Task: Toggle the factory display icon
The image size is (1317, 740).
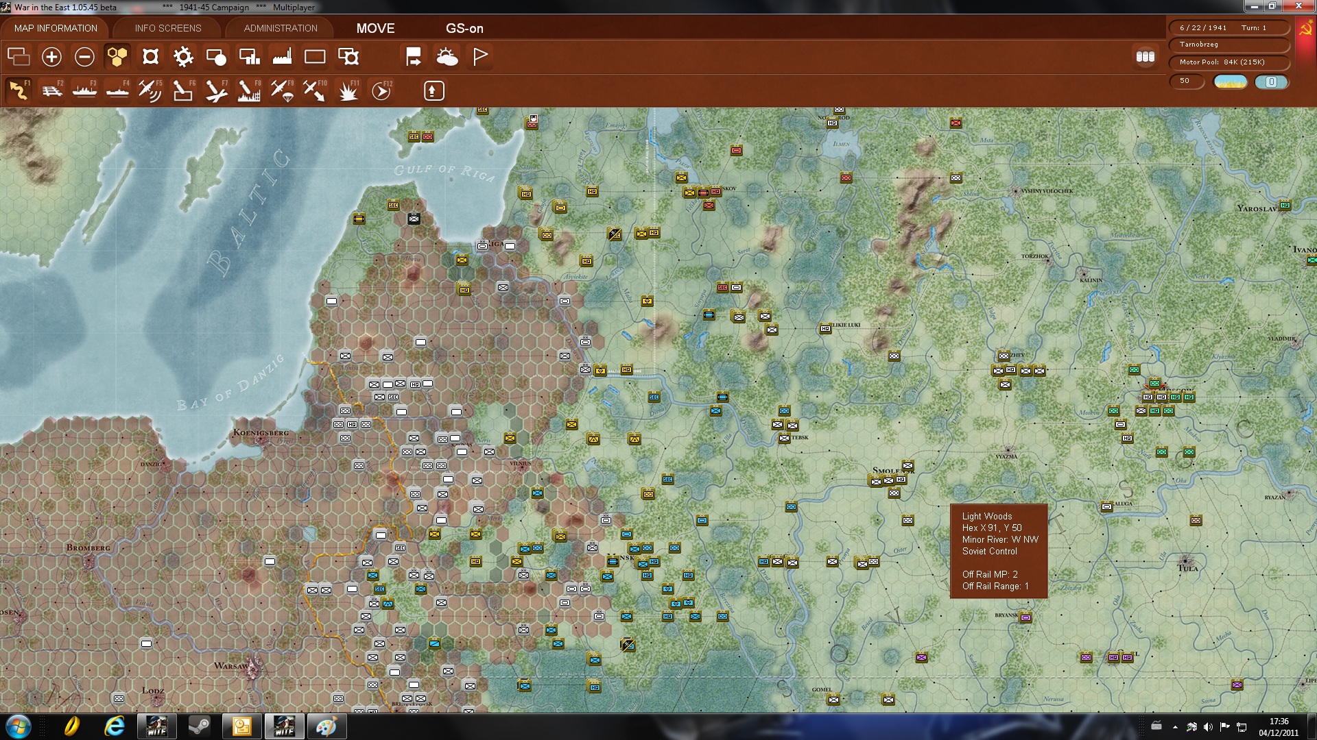Action: (x=282, y=57)
